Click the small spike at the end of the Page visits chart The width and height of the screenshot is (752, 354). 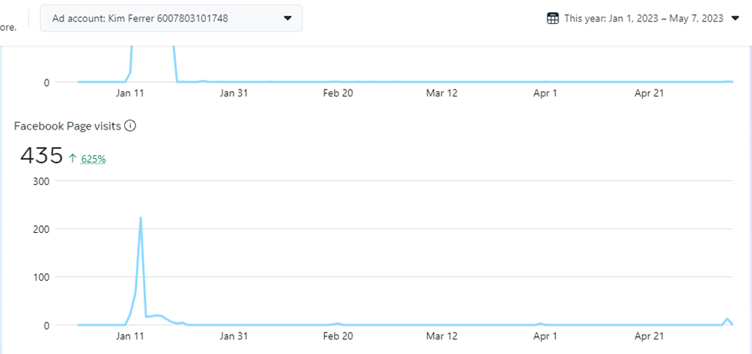pos(727,319)
